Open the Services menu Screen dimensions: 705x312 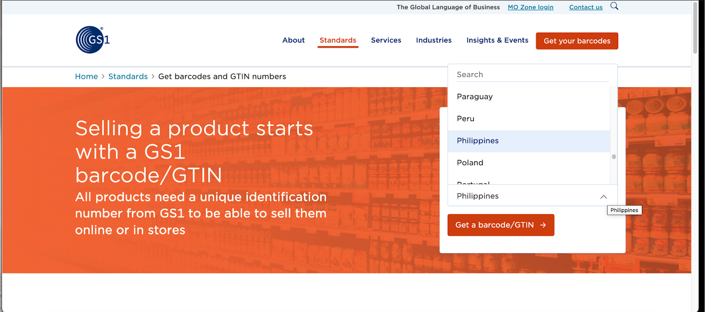(x=386, y=40)
